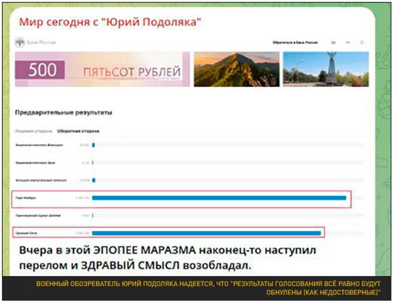The height and width of the screenshot is (302, 394).
Task: Open the green mountain landscape photo
Action: pyautogui.click(x=236, y=69)
